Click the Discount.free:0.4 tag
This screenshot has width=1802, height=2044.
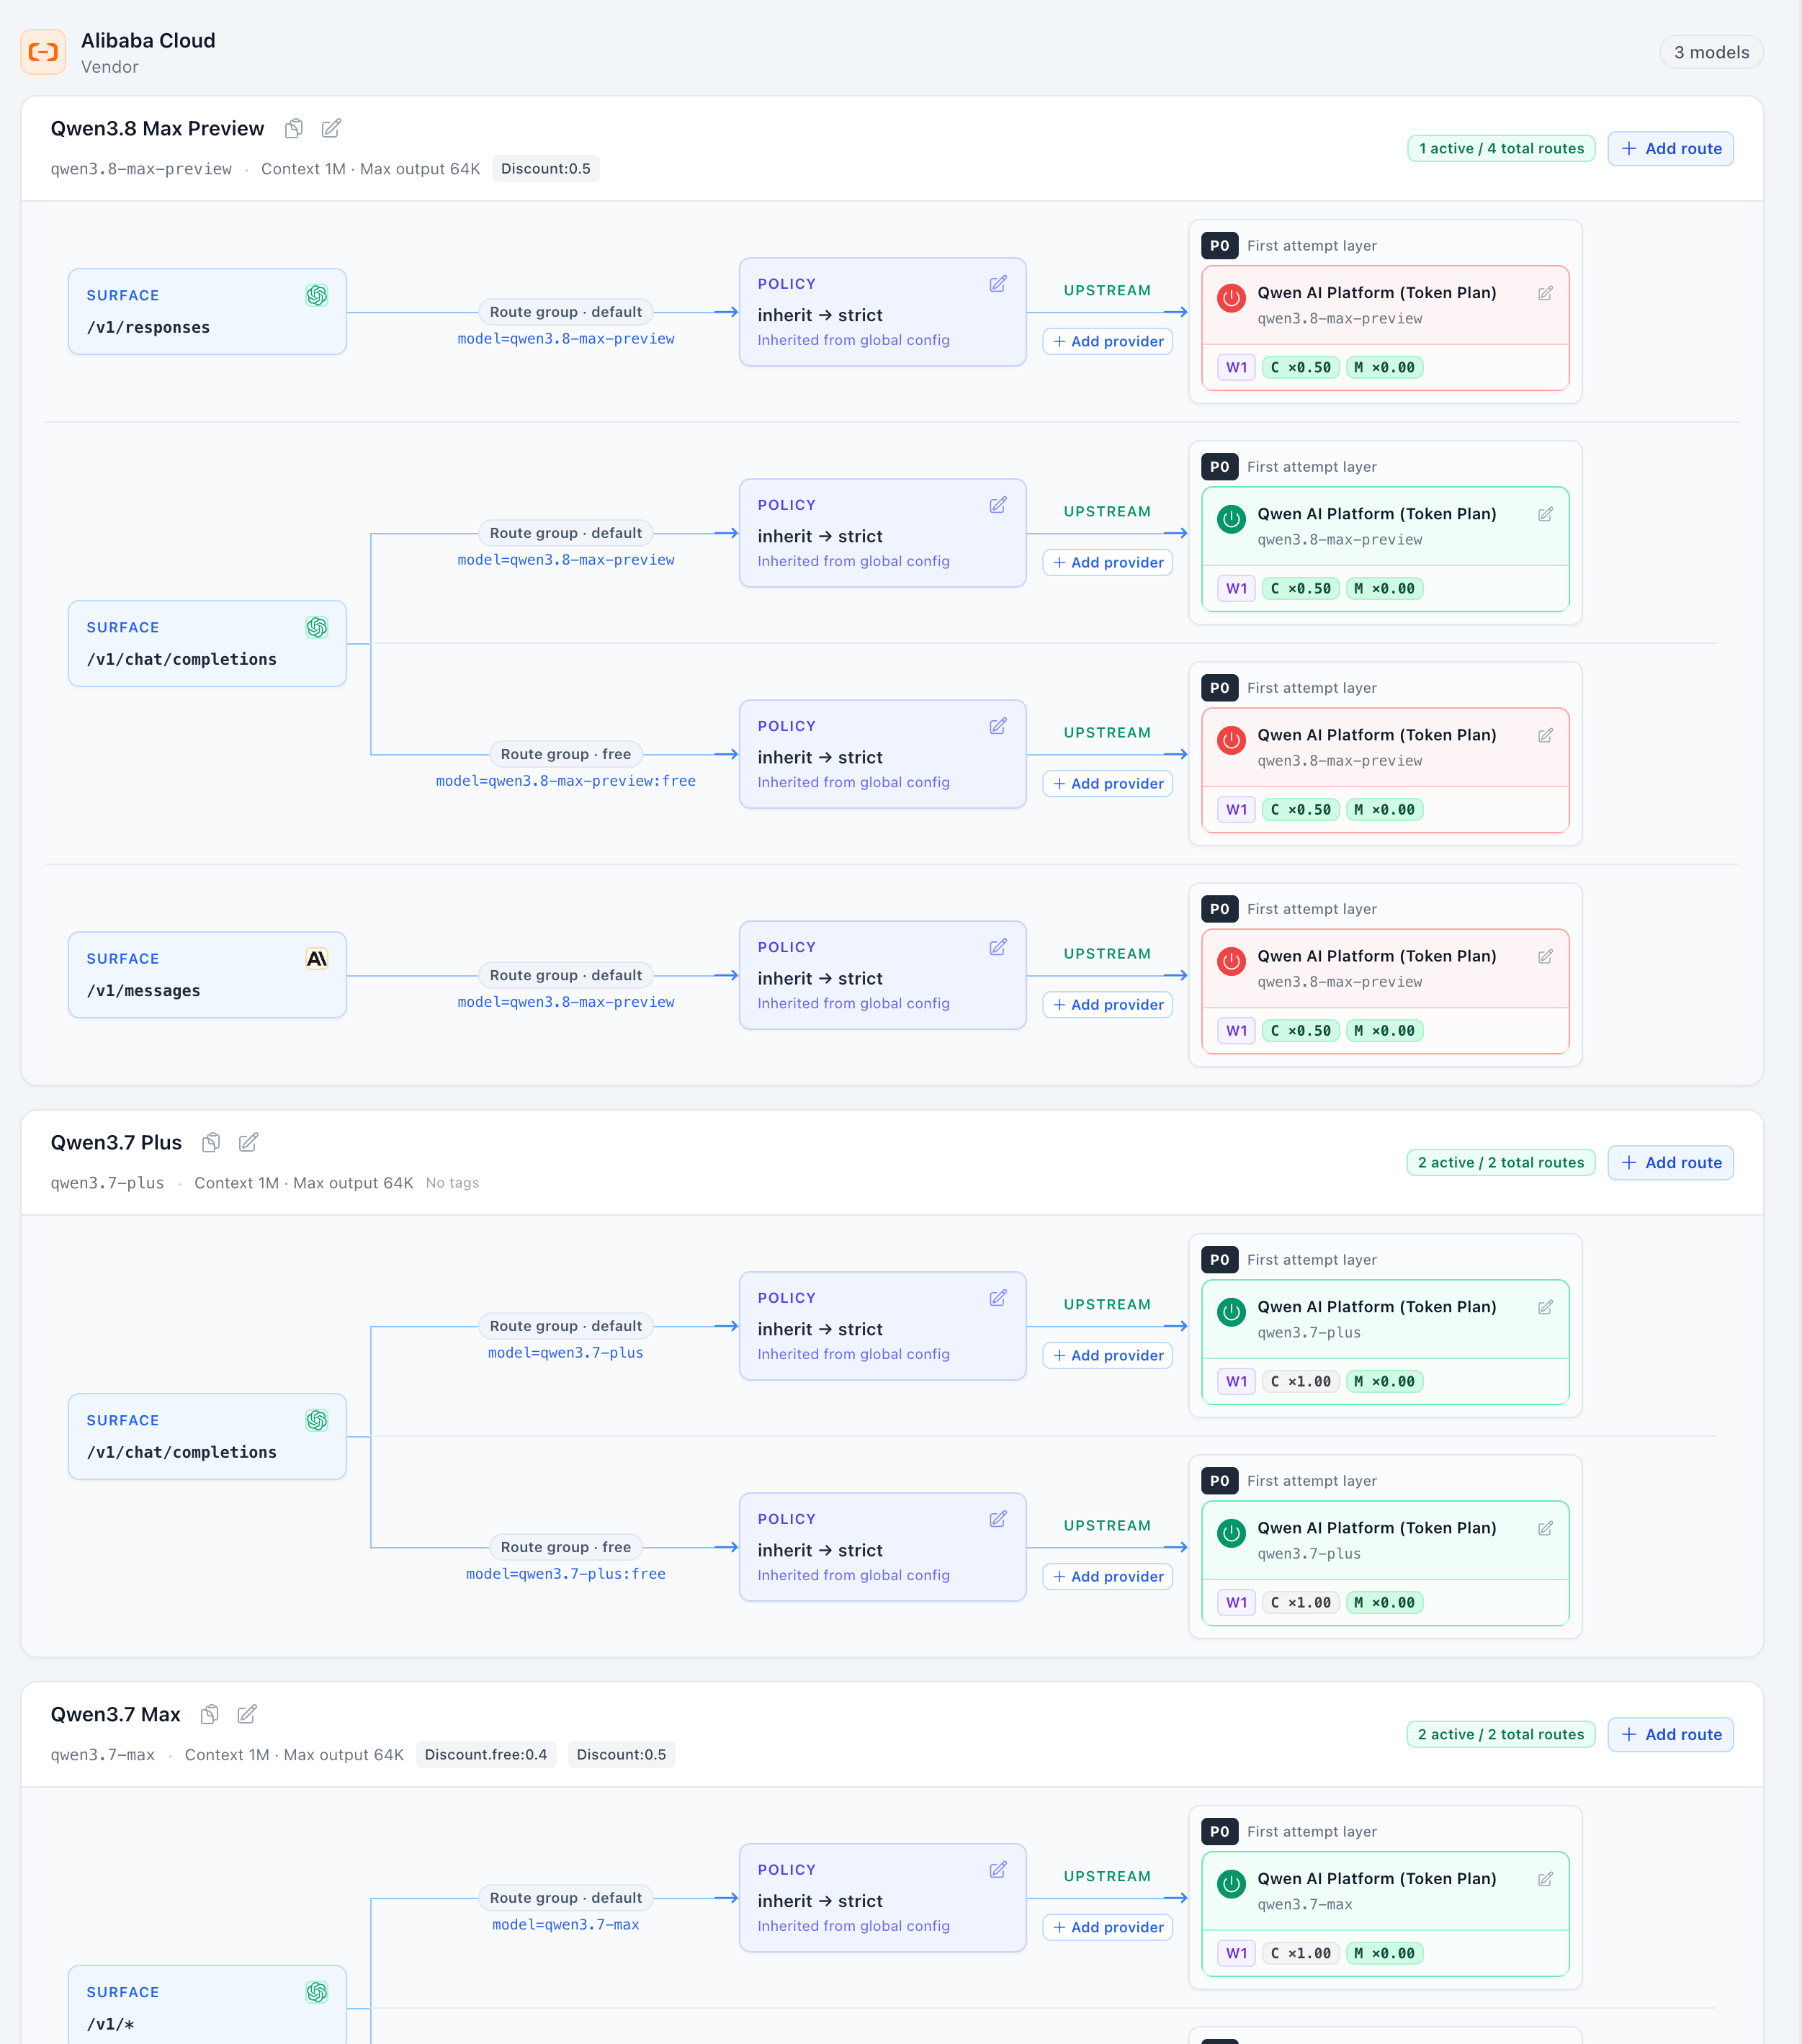[486, 1754]
